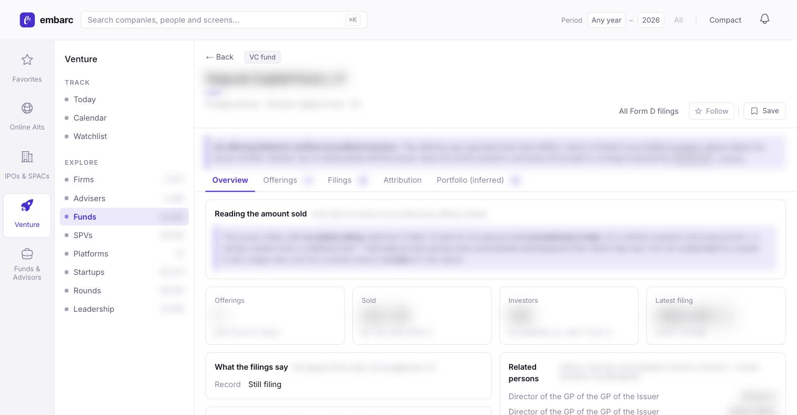Switch to the Filings tab
Screen dimensions: 797x415
point(348,180)
